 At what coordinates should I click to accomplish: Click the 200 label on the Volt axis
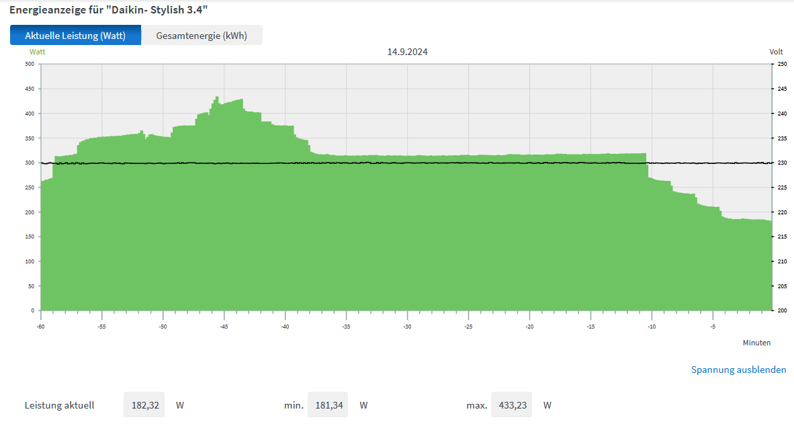[x=781, y=310]
